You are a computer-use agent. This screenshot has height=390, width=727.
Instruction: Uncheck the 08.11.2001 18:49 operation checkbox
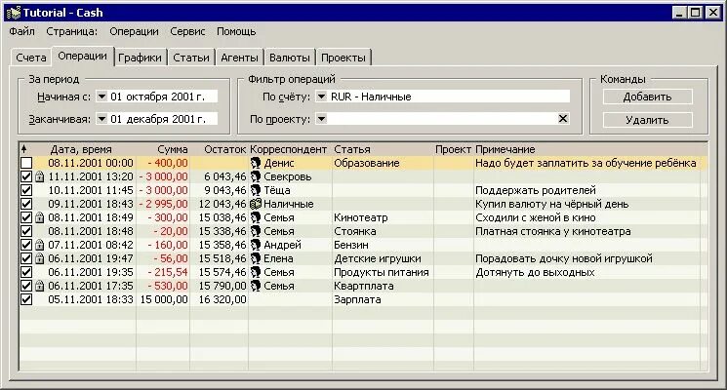26,217
